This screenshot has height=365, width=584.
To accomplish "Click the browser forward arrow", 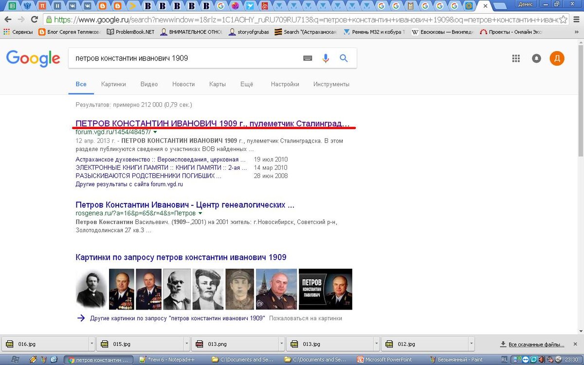I will 21,20.
